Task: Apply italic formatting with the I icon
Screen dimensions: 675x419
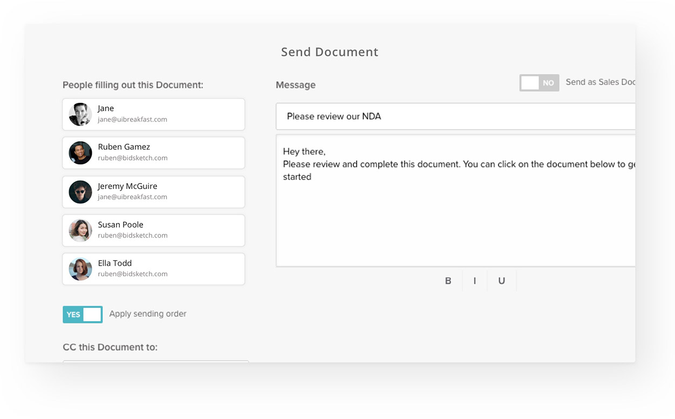Action: pos(475,280)
